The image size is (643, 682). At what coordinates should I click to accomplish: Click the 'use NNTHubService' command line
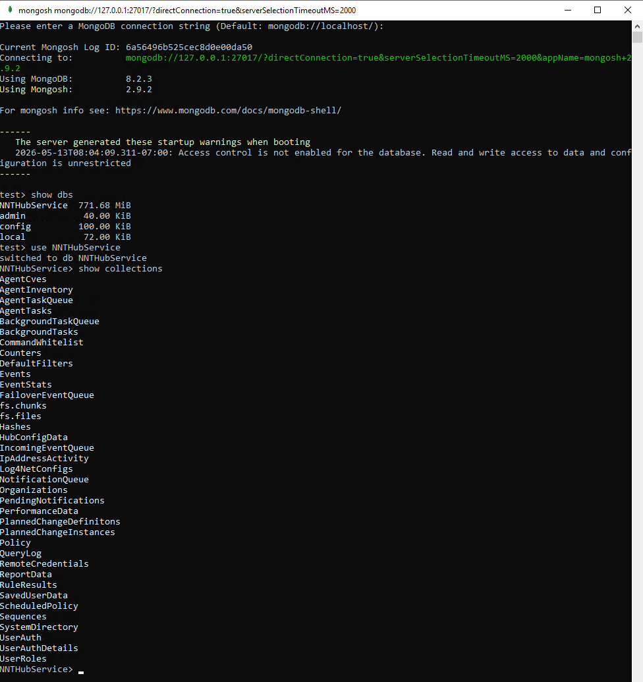(x=60, y=248)
